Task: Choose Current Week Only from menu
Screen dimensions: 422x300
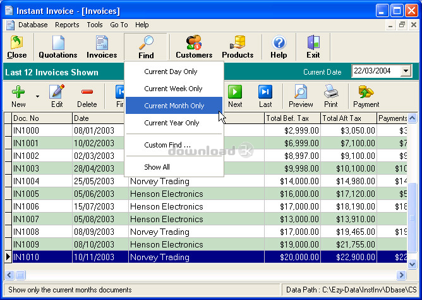Action: [174, 89]
